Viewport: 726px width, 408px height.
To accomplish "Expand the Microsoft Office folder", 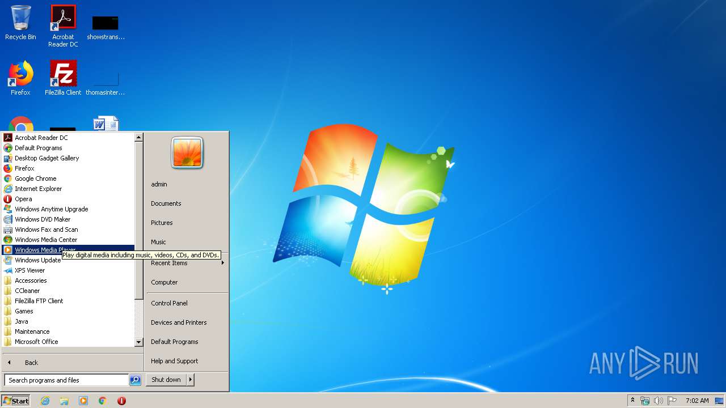I will point(69,342).
